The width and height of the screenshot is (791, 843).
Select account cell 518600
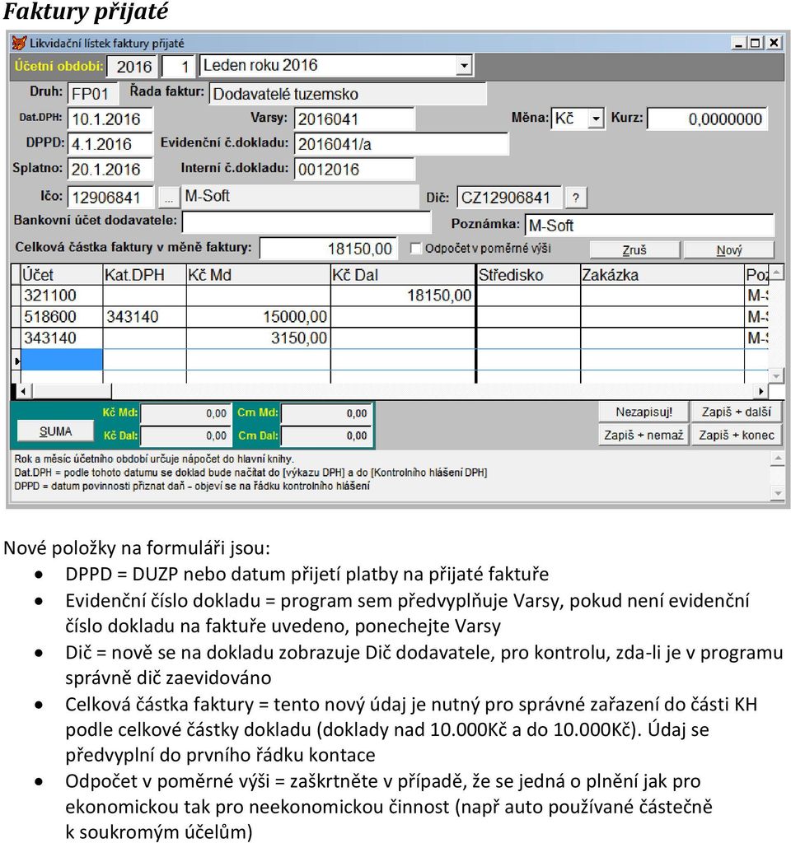click(61, 317)
